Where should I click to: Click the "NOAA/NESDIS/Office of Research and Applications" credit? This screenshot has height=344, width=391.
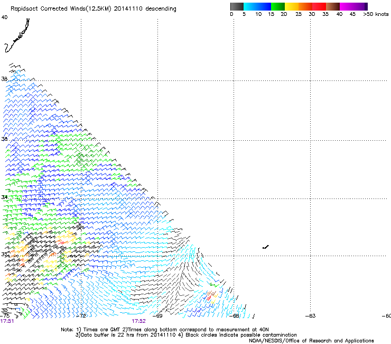click(x=311, y=341)
